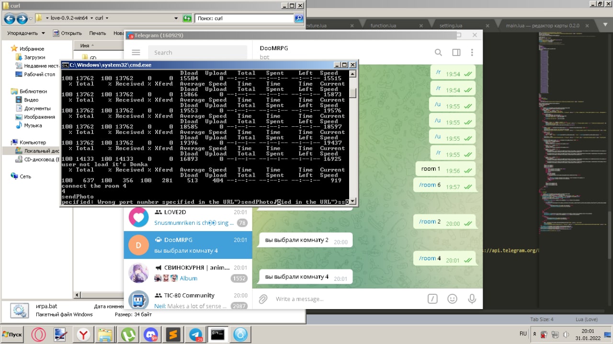The width and height of the screenshot is (613, 344).
Task: Click the СВИНОКУРНЯ channel avatar
Action: click(x=138, y=273)
